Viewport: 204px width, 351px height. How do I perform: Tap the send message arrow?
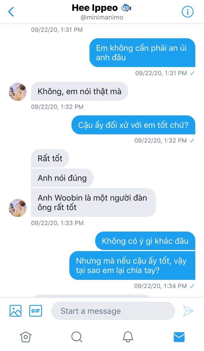(x=188, y=311)
